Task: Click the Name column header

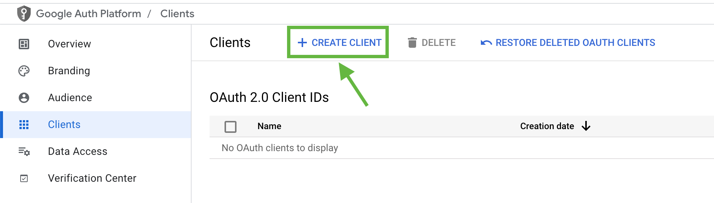Action: click(x=269, y=126)
